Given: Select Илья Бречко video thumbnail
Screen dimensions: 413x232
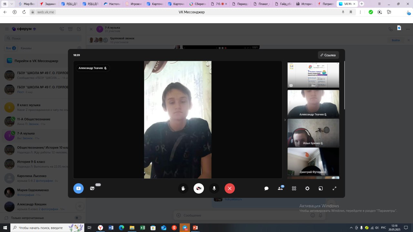Looking at the screenshot, I should click(313, 133).
